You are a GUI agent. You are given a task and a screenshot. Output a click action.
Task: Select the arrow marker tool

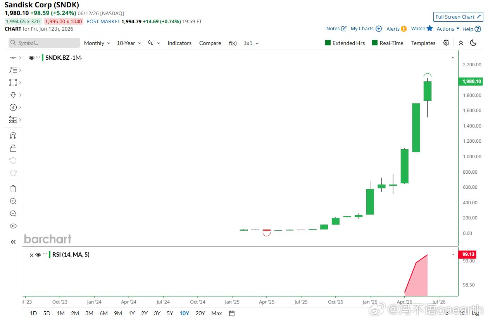pos(13,95)
